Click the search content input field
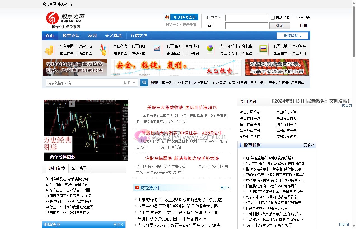 tap(83, 83)
